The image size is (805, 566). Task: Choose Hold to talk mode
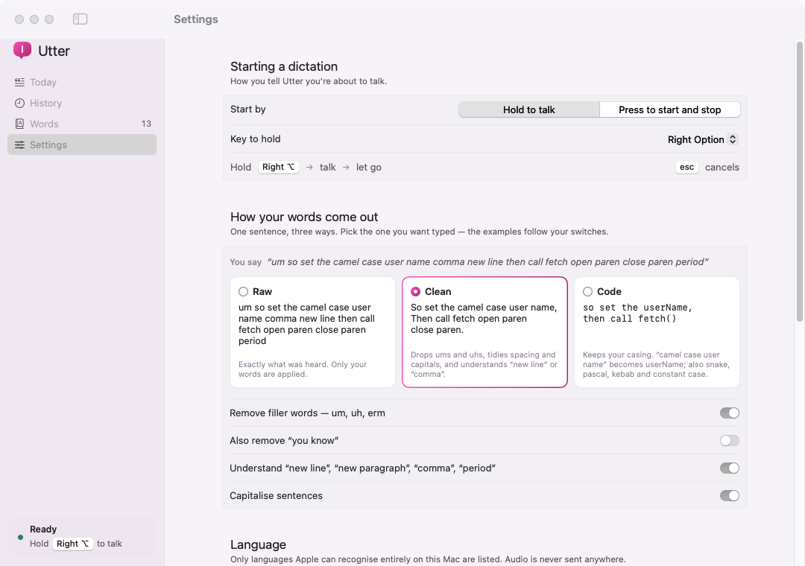pos(528,109)
